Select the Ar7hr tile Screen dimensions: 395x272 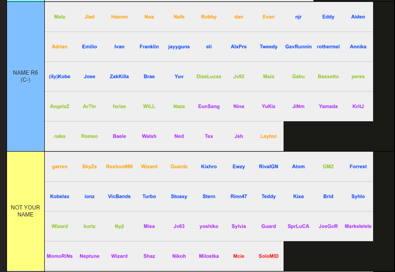point(90,106)
